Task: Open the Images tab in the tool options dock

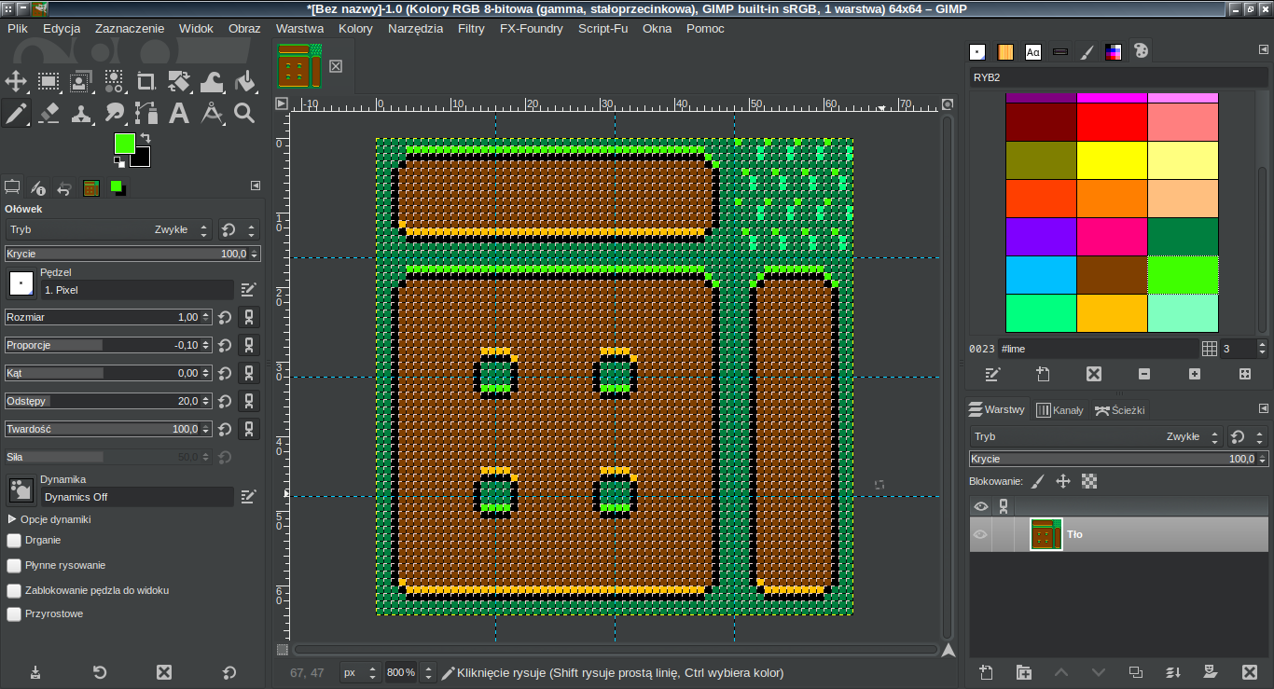Action: coord(90,187)
